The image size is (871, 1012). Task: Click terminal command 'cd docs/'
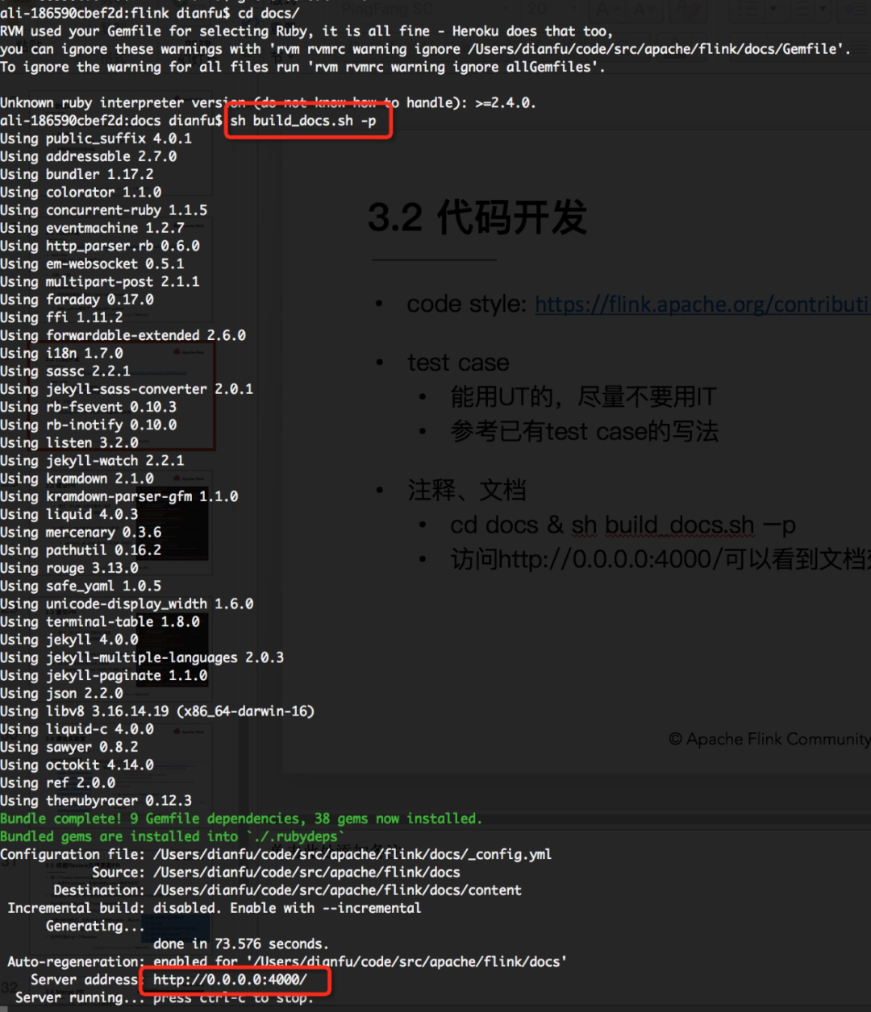(269, 13)
